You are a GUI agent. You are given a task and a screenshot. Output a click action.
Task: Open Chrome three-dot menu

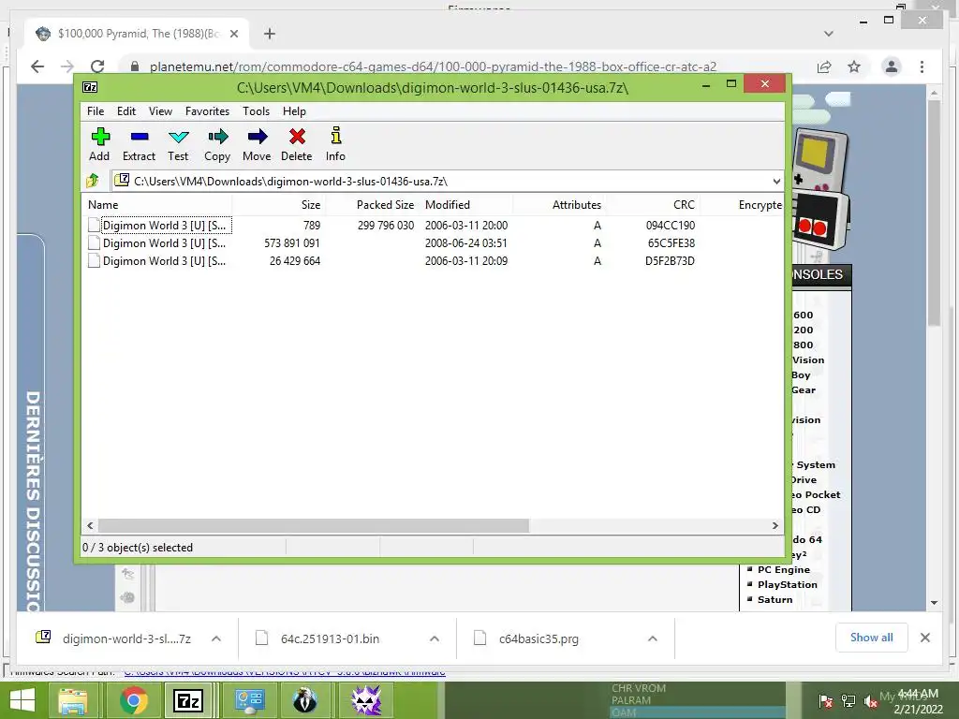[922, 66]
